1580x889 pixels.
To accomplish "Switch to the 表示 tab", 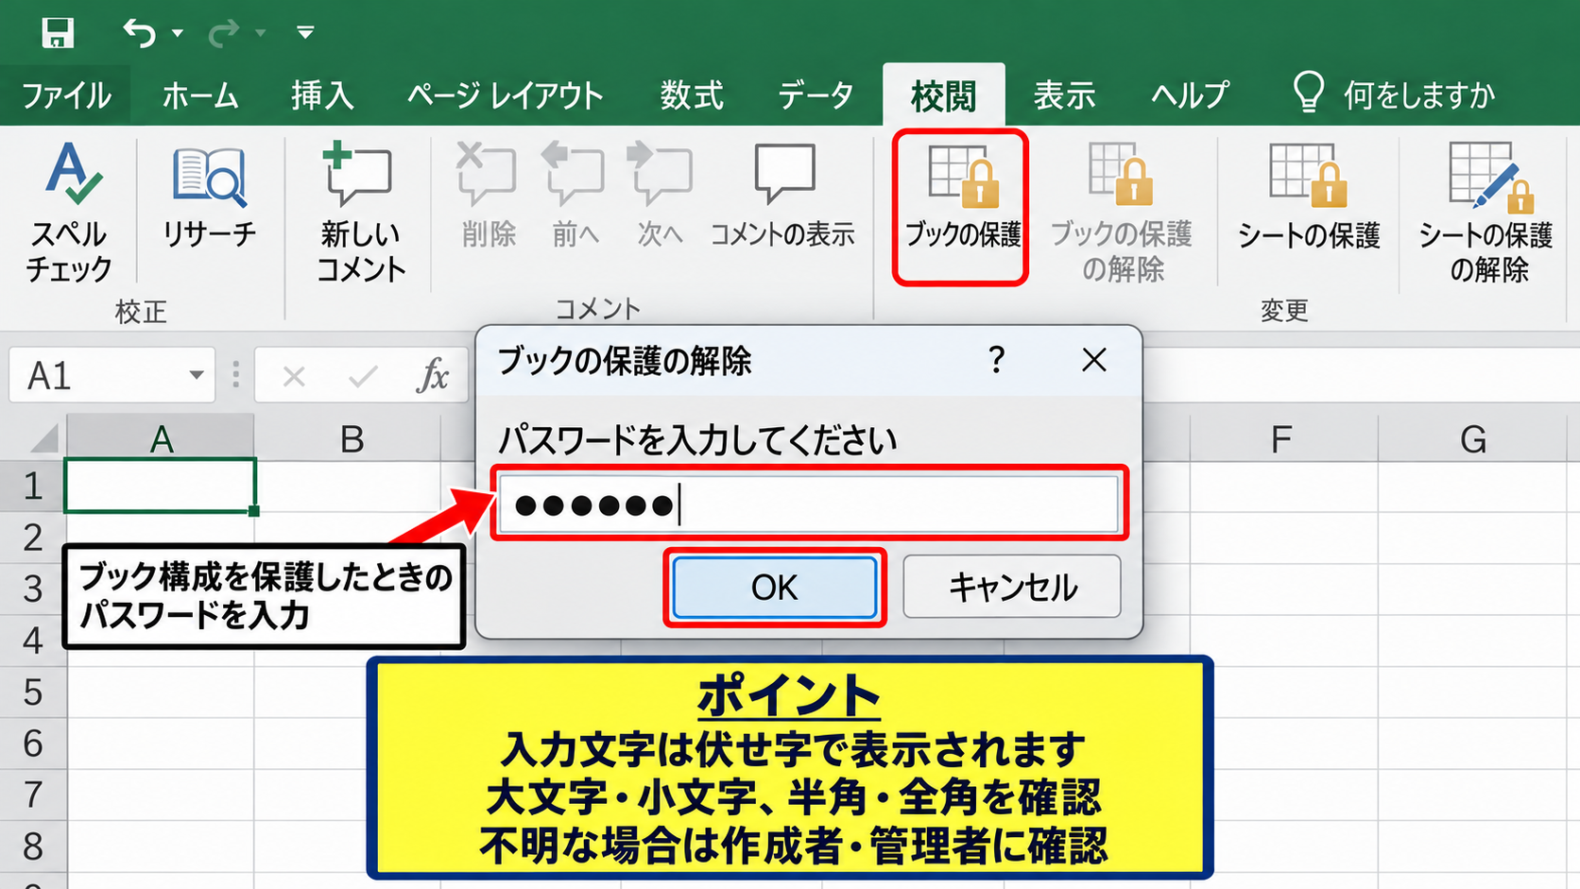I will point(1064,95).
